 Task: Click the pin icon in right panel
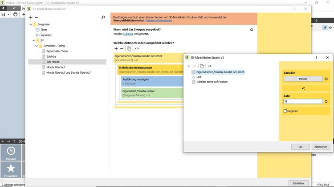325,28
